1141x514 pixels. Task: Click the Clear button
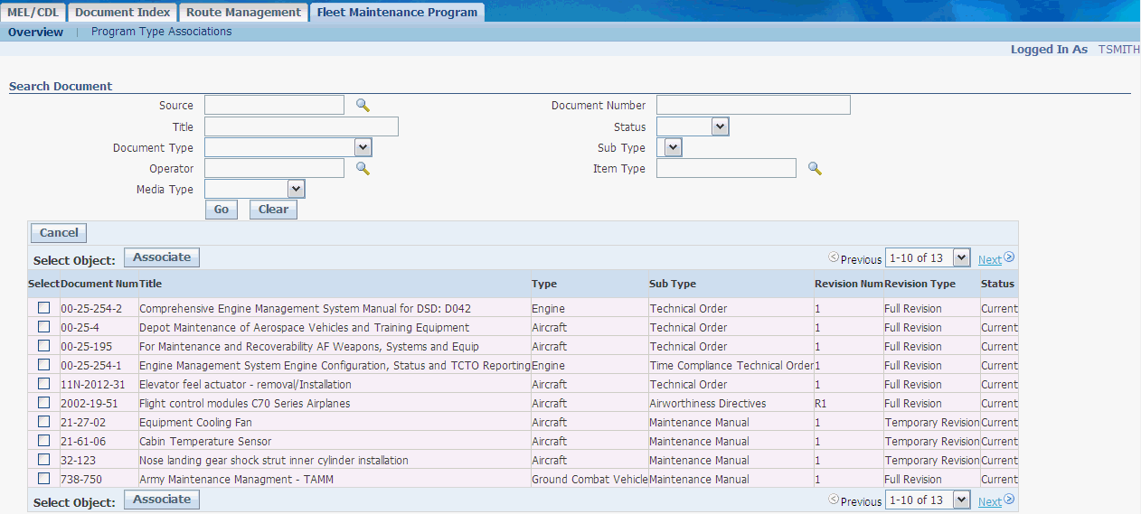coord(273,210)
